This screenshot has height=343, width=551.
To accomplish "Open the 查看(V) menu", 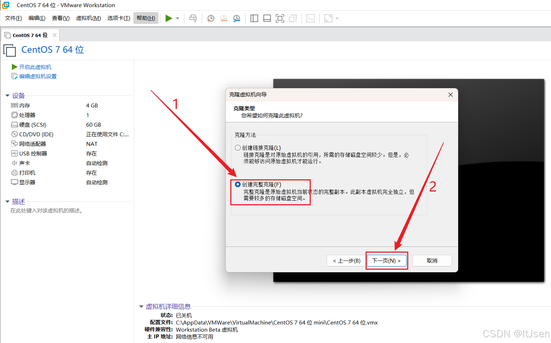I will pos(61,18).
